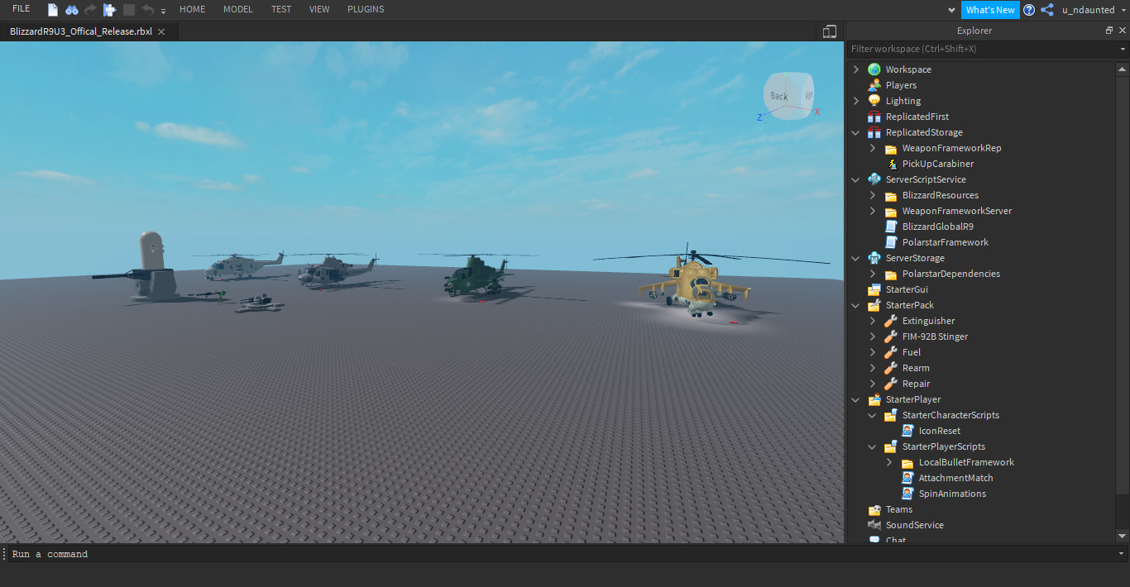Viewport: 1130px width, 587px height.
Task: Toggle the device emulation view button
Action: tap(830, 31)
